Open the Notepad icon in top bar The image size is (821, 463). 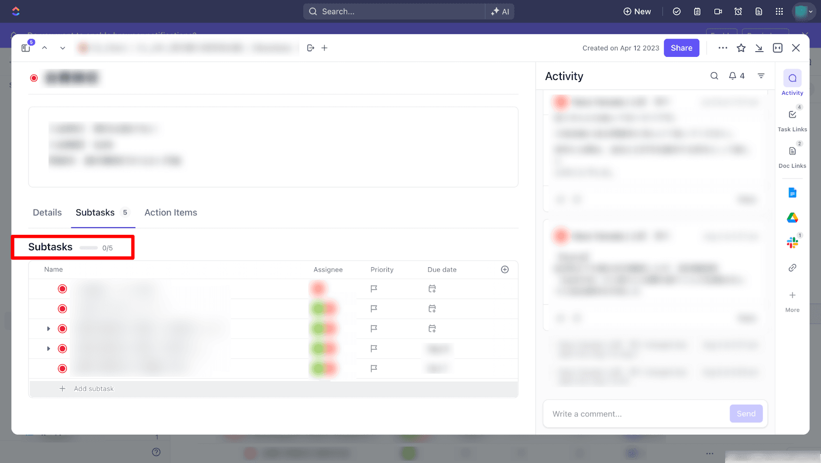tap(697, 11)
